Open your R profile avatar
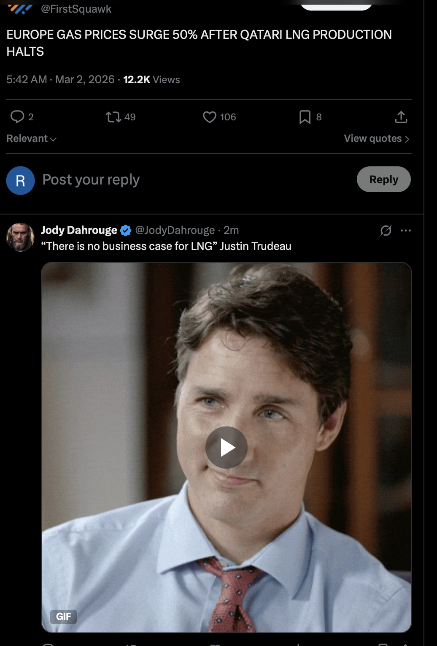The image size is (437, 646). 20,181
